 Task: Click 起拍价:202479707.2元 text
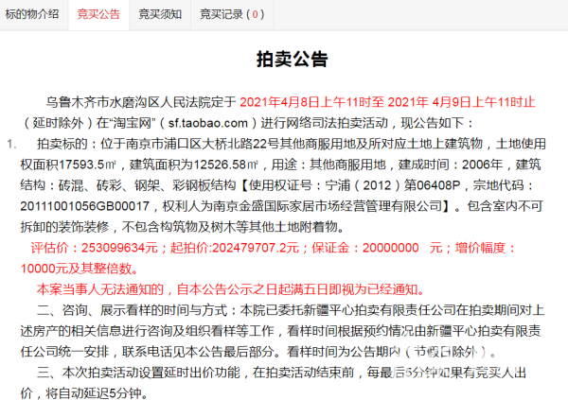235,248
